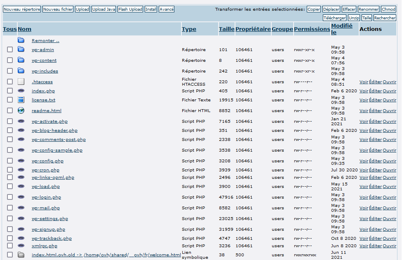Open Éditer link for wp-cron.php
The width and height of the screenshot is (402, 260).
pos(375,170)
